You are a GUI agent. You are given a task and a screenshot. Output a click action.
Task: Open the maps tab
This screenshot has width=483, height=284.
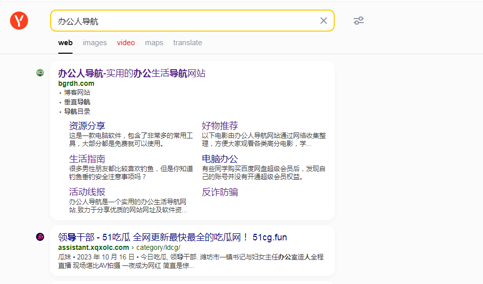[154, 43]
